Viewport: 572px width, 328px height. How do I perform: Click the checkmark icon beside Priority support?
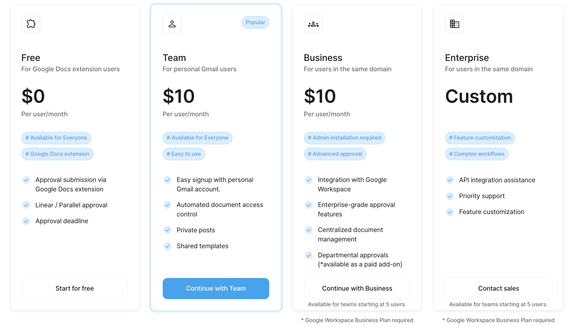450,196
